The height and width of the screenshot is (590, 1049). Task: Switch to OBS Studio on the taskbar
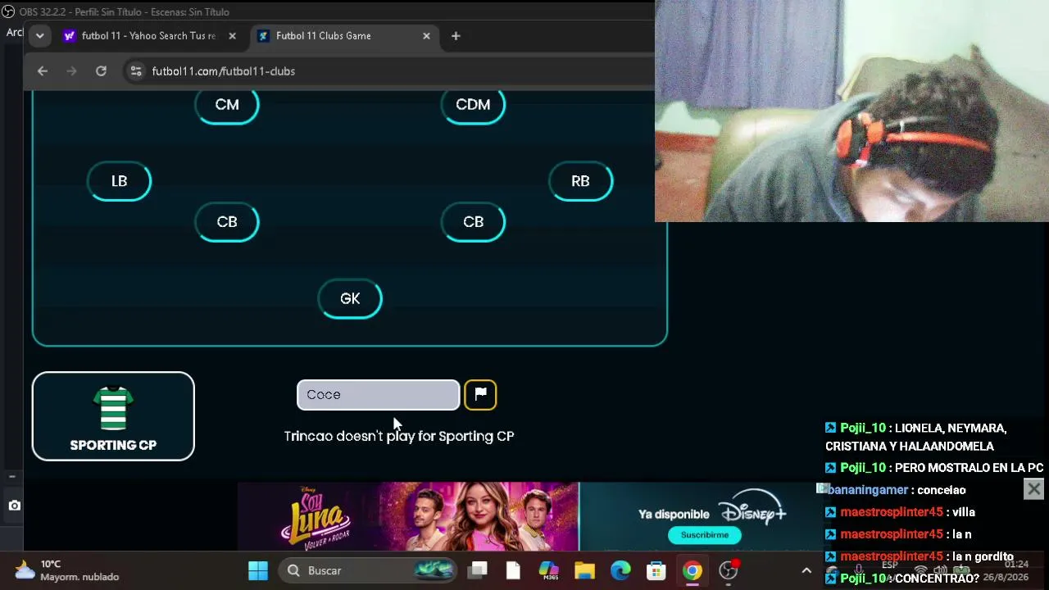pyautogui.click(x=729, y=570)
